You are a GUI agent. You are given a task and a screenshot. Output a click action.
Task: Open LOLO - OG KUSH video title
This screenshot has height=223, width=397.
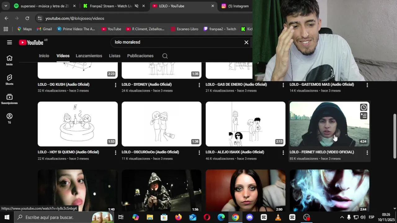(64, 85)
